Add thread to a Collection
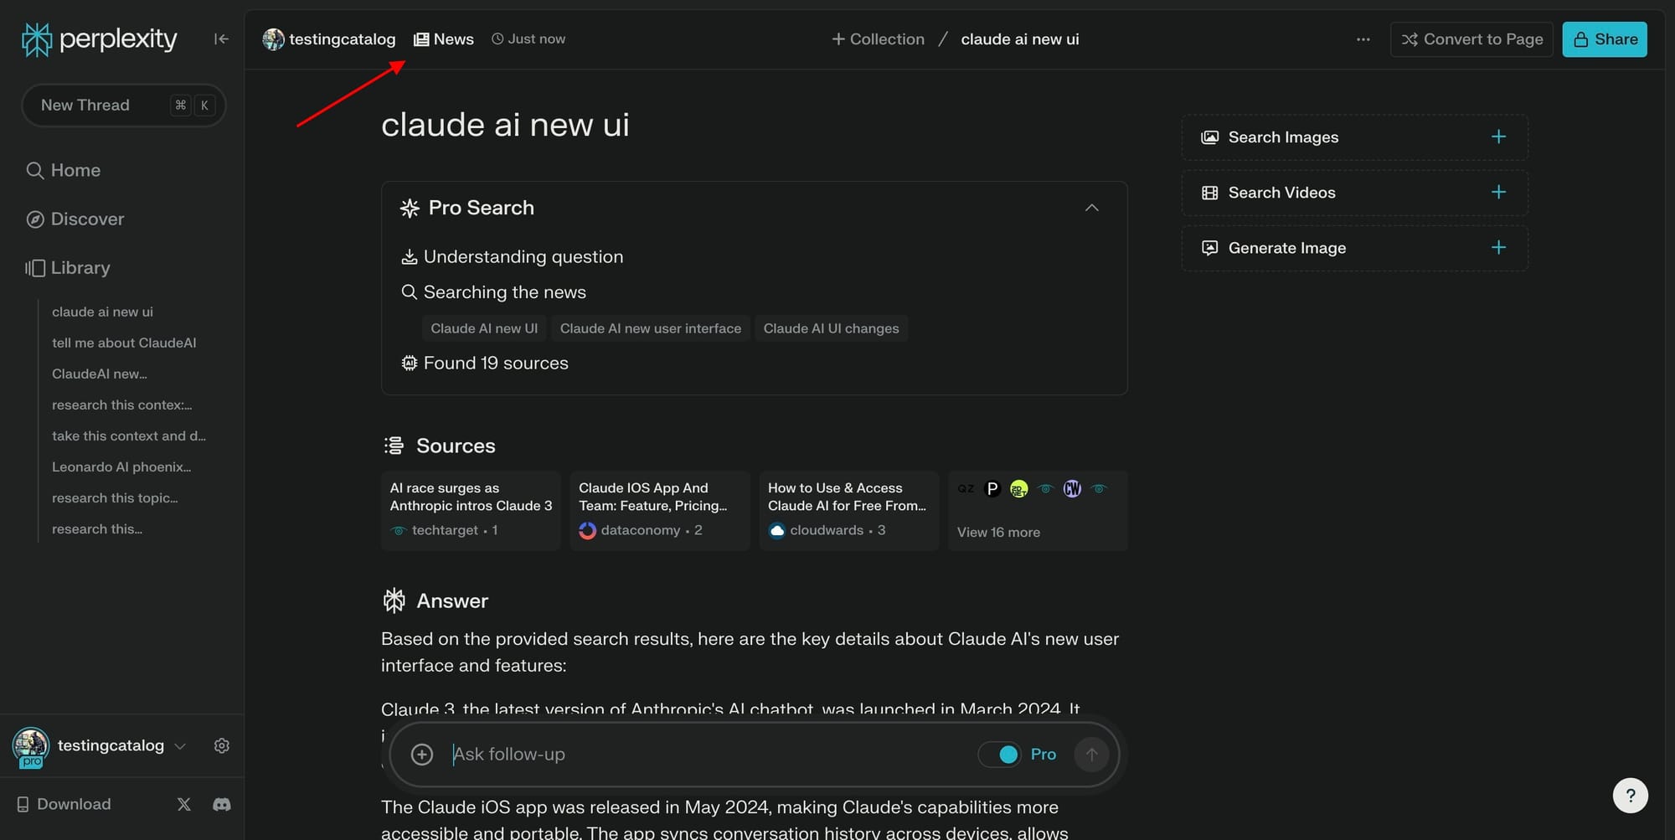Image resolution: width=1675 pixels, height=840 pixels. click(x=878, y=39)
